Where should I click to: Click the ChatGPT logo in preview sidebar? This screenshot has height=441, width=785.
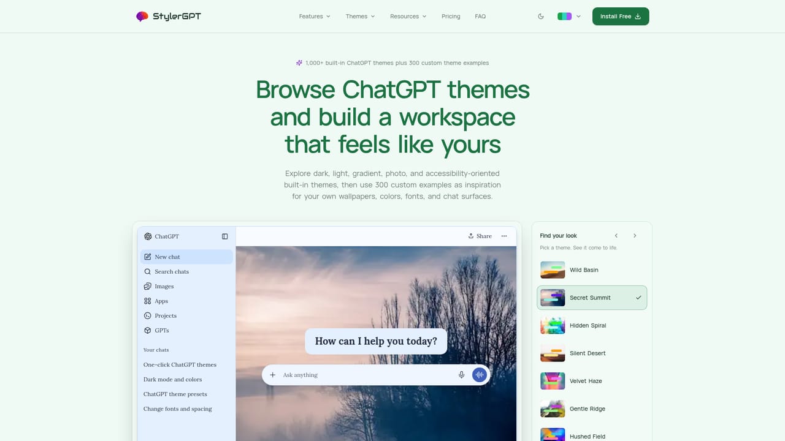point(148,236)
